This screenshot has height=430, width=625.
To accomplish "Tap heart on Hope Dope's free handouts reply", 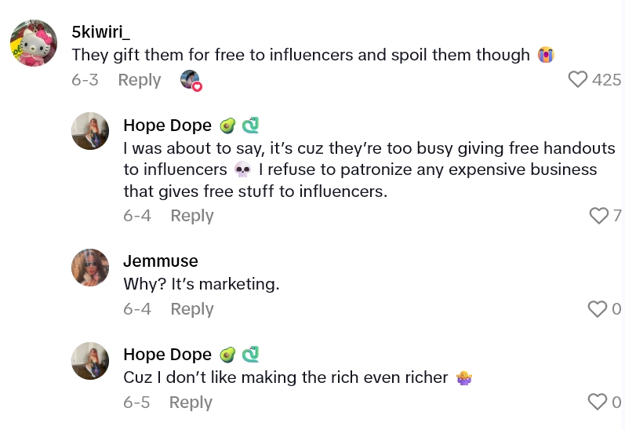I will (x=599, y=215).
